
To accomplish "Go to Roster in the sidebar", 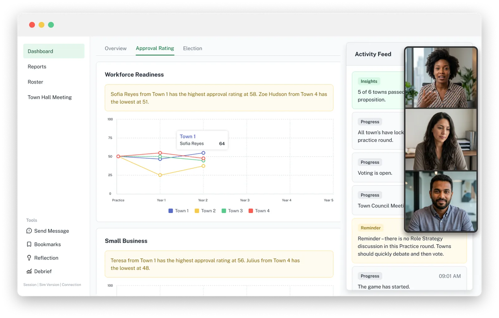I will 35,82.
